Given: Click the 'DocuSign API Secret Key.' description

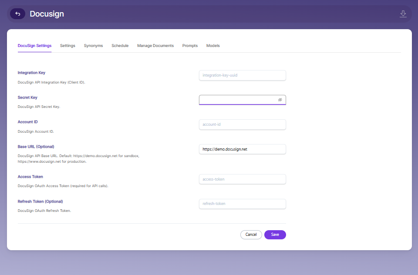Looking at the screenshot, I should pyautogui.click(x=39, y=107).
